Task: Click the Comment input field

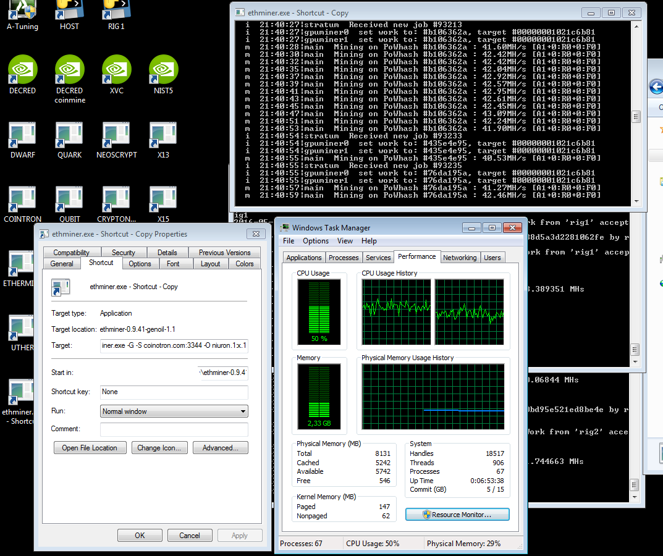Action: pyautogui.click(x=174, y=429)
